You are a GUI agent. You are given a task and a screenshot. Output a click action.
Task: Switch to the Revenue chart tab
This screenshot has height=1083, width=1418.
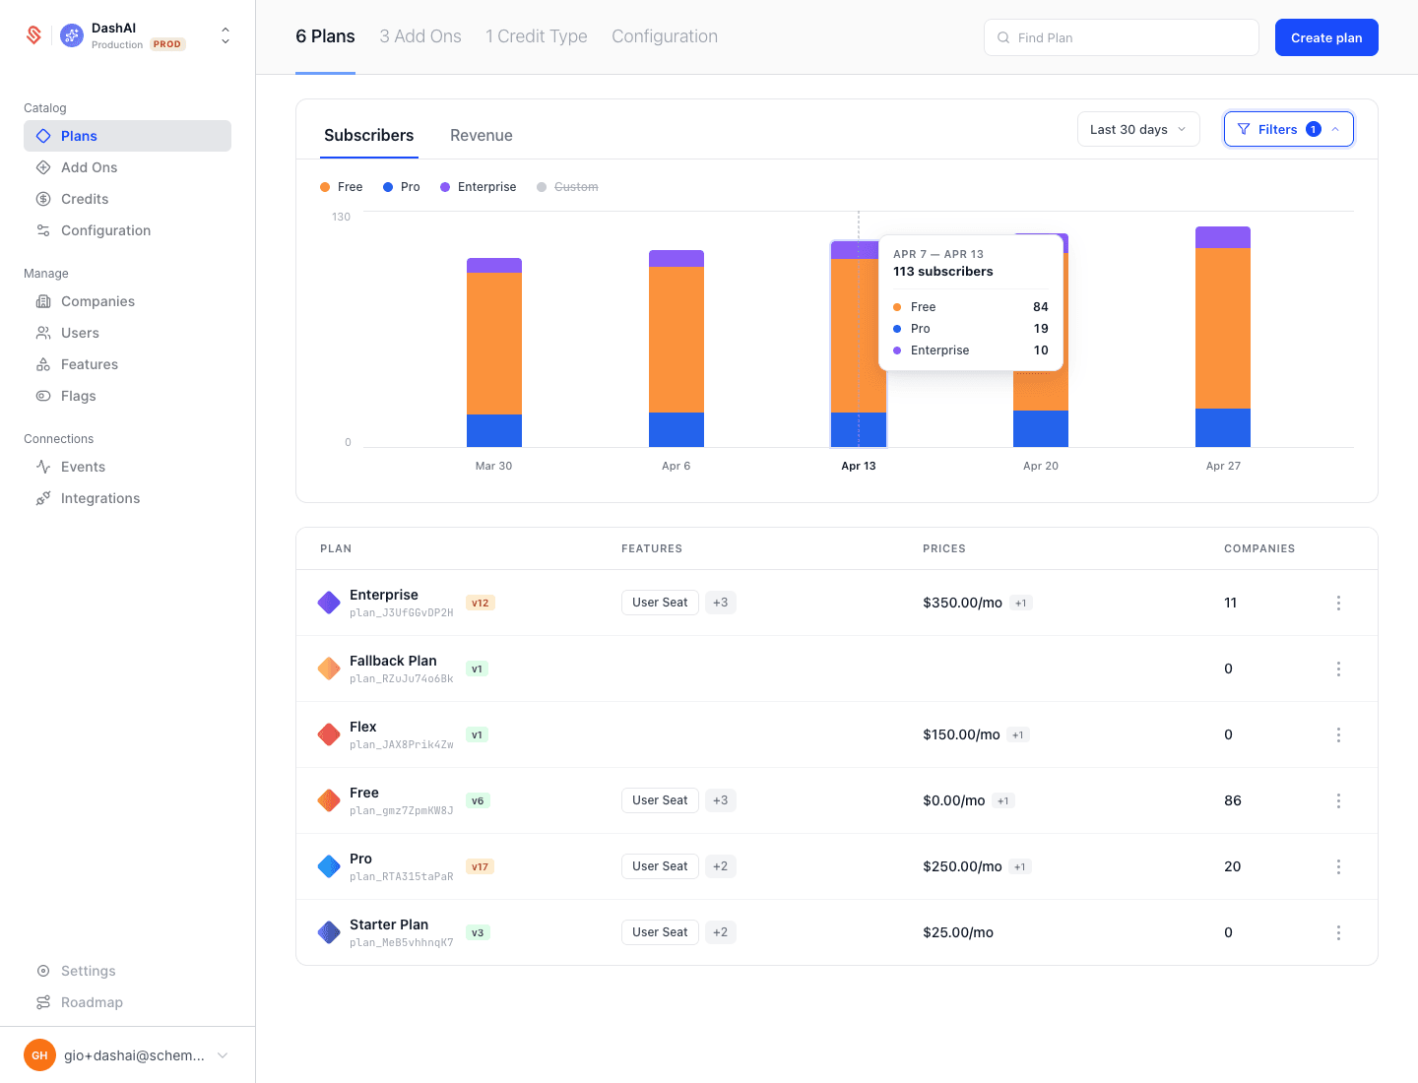point(482,136)
